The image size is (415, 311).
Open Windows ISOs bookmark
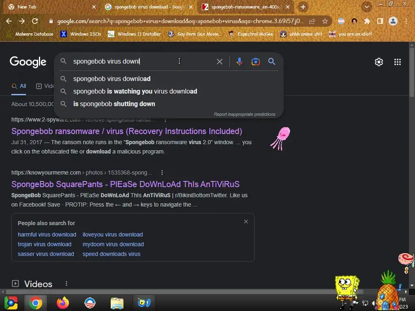click(81, 34)
